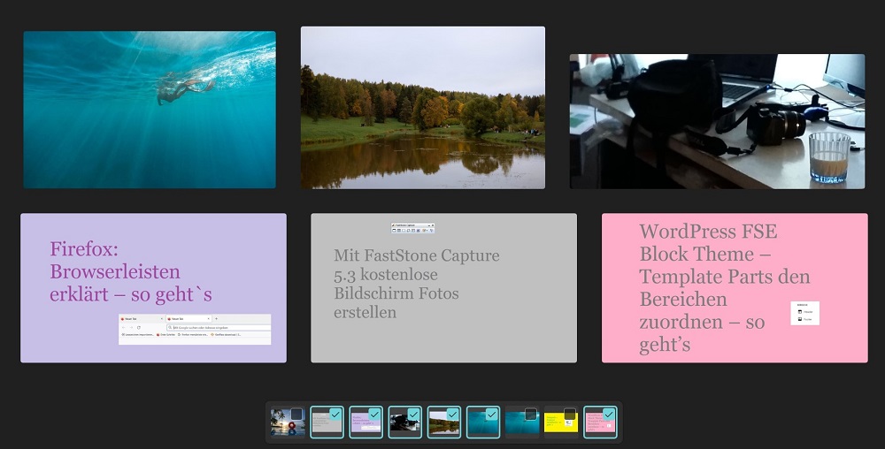Viewport: 885px width, 449px height.
Task: Open the large underwater swimmer photo
Action: click(150, 110)
